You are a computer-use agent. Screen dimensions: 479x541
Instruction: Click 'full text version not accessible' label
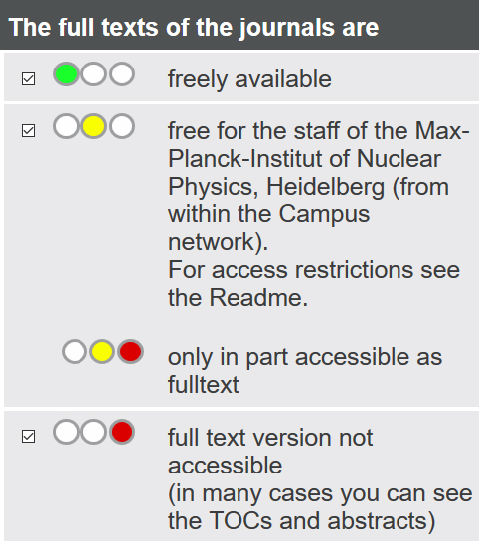[270, 452]
